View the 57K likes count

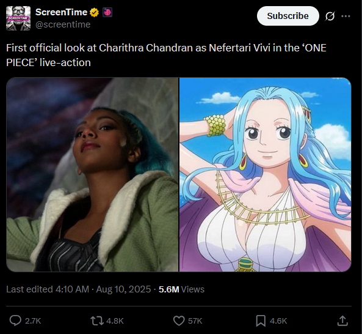coord(195,321)
